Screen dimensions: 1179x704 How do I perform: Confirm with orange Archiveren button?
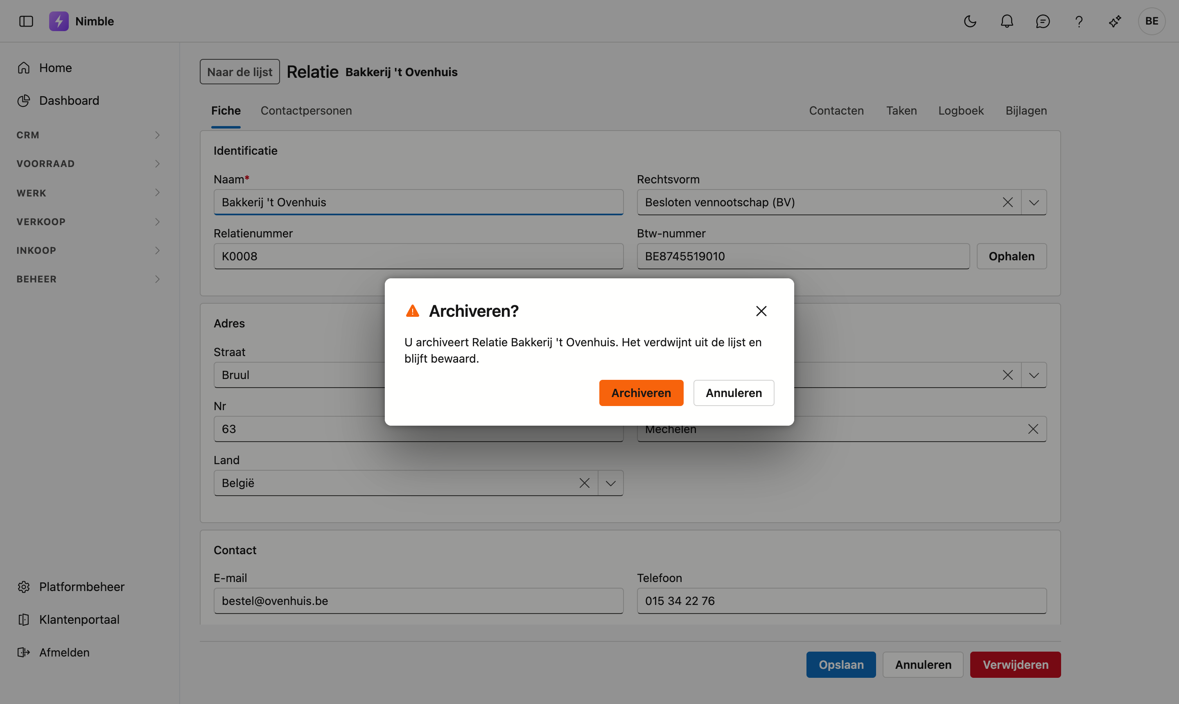[x=641, y=393]
